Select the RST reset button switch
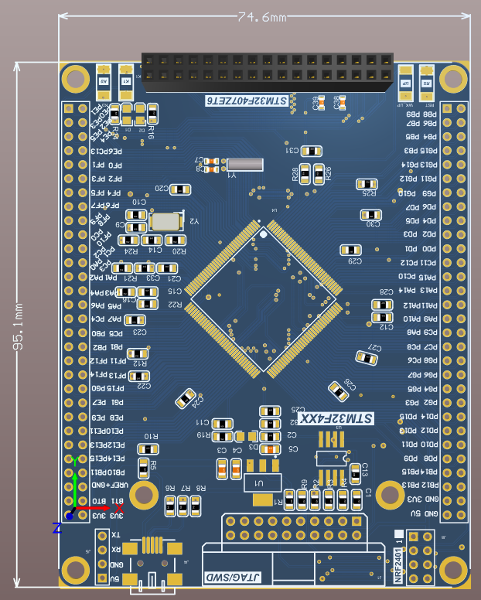Screen dimensions: 481x600 pyautogui.click(x=427, y=83)
